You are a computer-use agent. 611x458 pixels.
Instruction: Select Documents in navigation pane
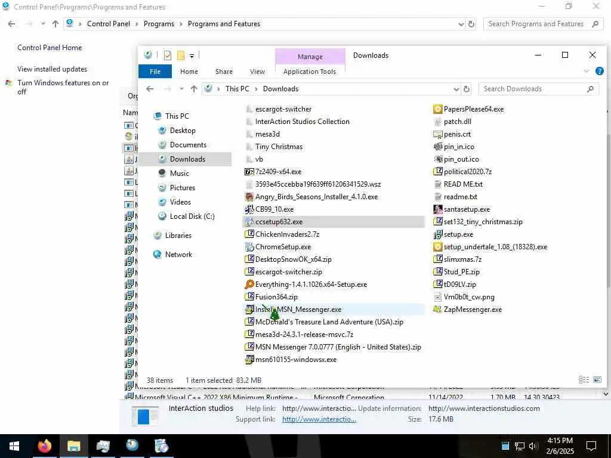(188, 145)
